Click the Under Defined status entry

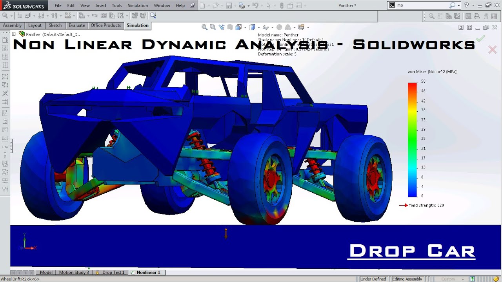click(373, 279)
